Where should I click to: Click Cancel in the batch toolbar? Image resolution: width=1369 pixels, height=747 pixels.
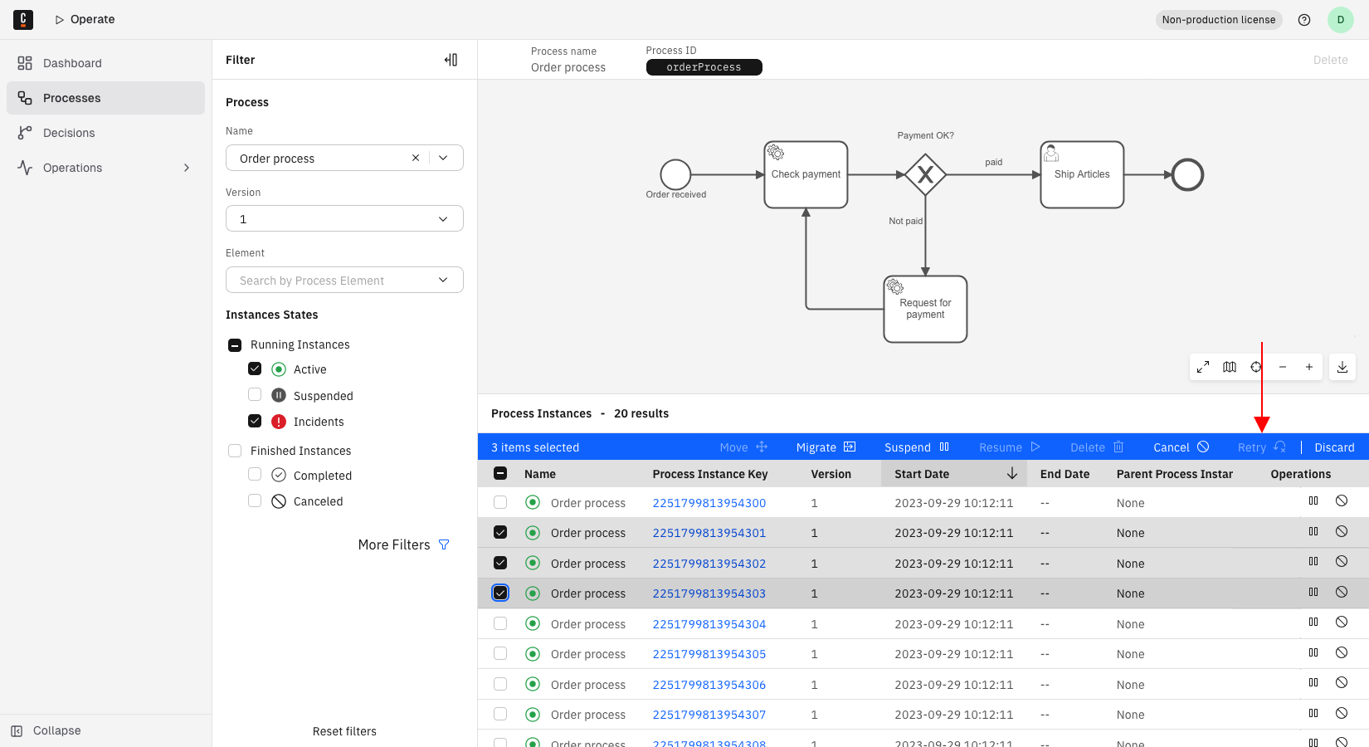coord(1181,447)
